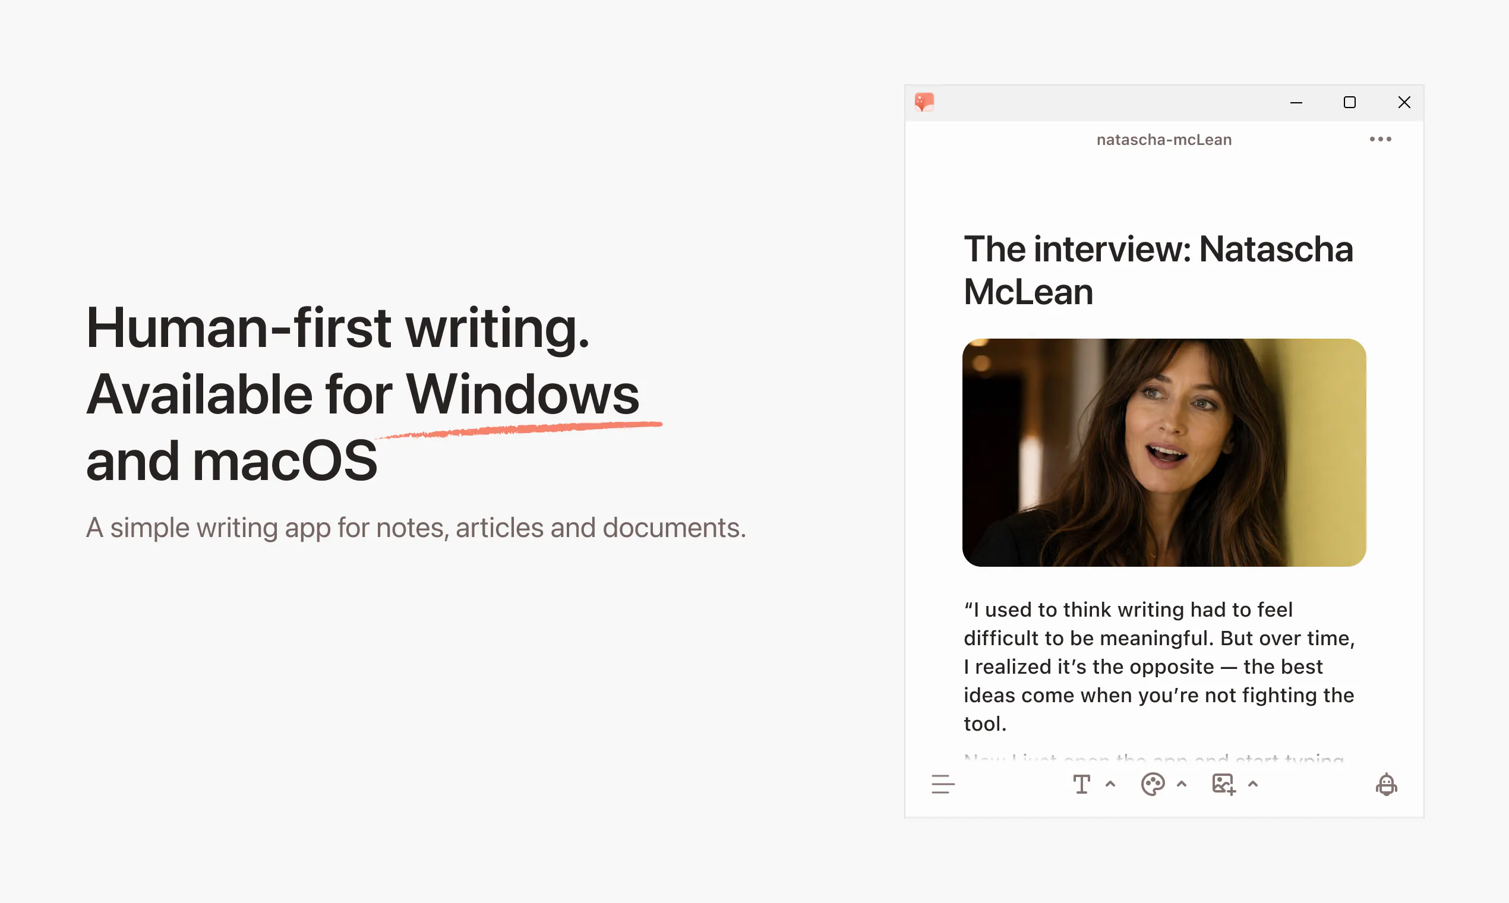The width and height of the screenshot is (1509, 903).
Task: Close the writing app window
Action: [1404, 103]
